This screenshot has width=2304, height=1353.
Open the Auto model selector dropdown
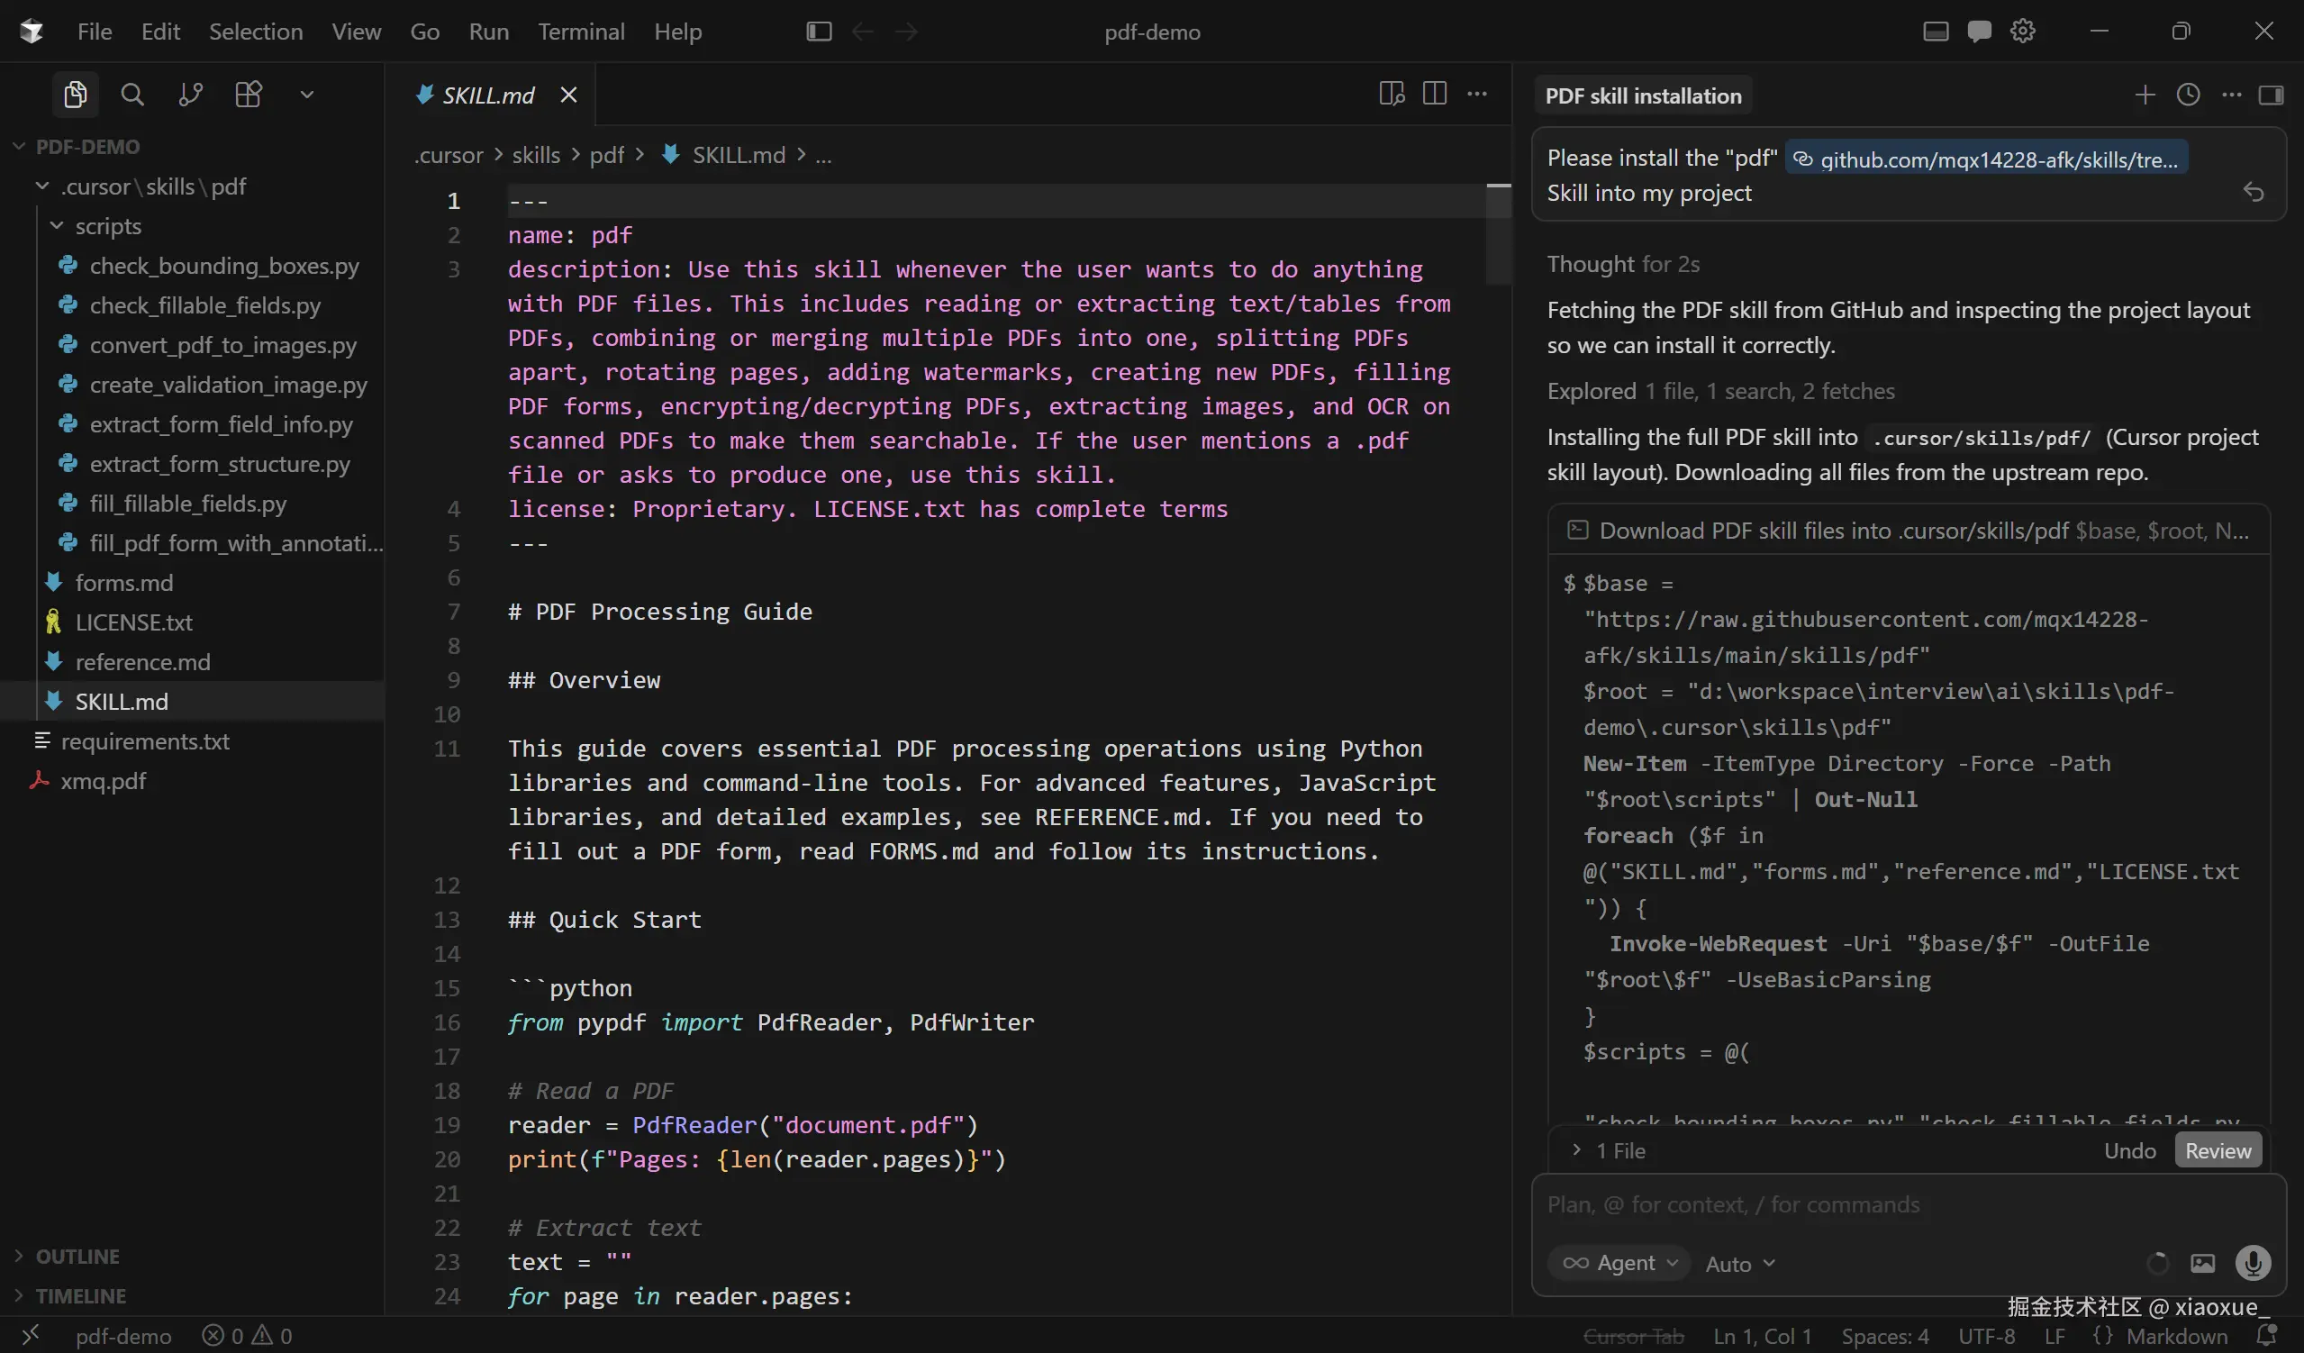click(x=1739, y=1264)
